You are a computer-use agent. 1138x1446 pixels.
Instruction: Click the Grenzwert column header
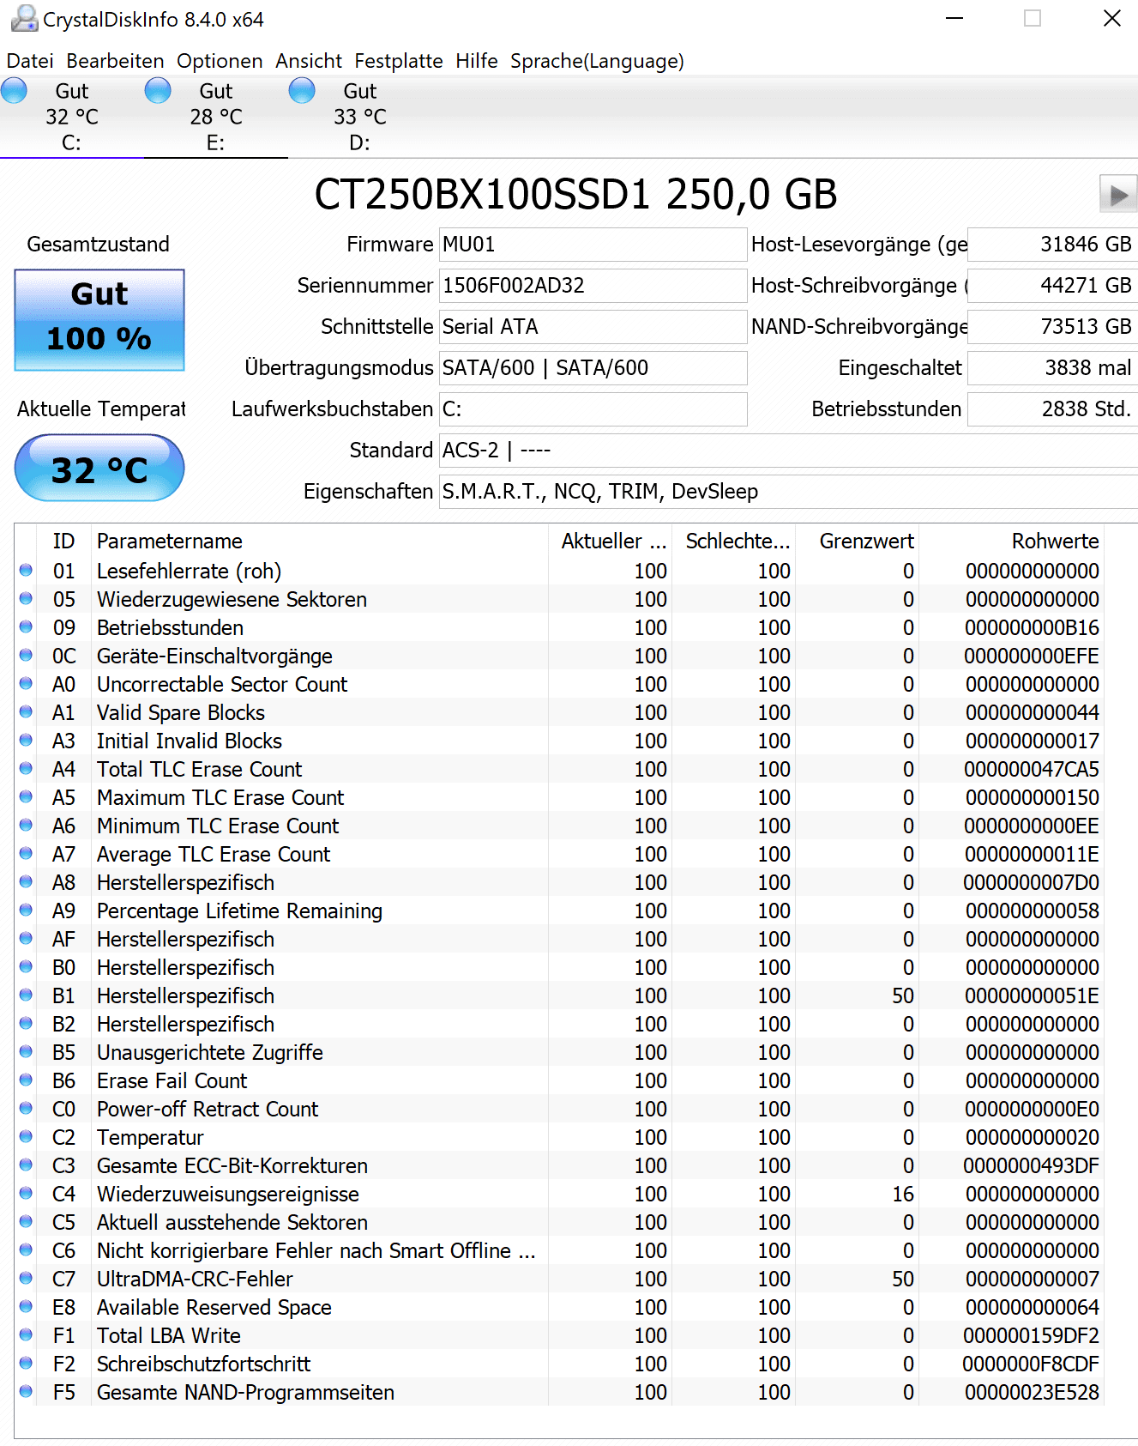click(x=857, y=541)
